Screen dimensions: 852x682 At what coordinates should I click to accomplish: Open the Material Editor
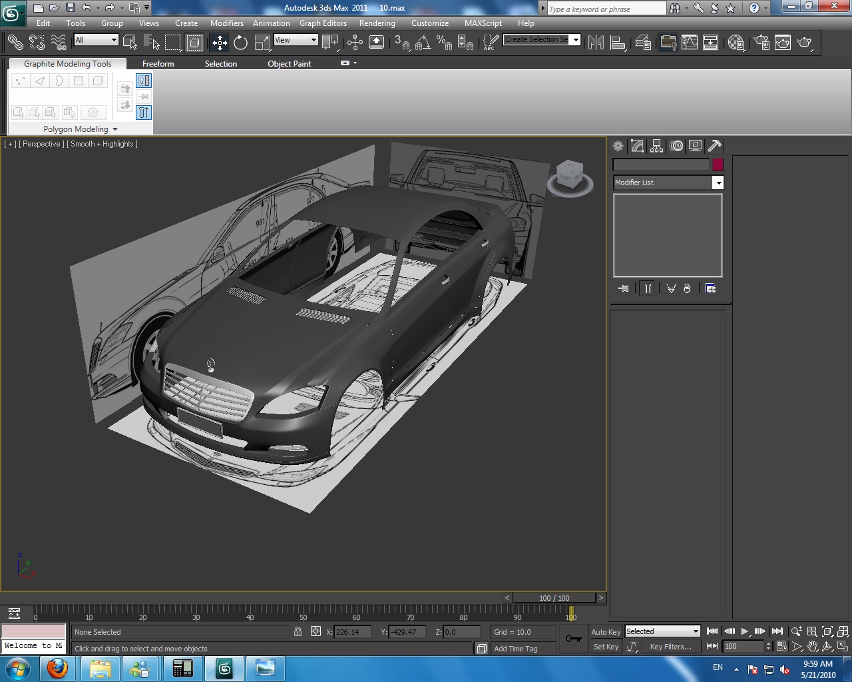pyautogui.click(x=736, y=43)
